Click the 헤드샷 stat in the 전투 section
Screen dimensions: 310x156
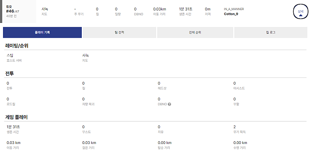[x=159, y=83]
